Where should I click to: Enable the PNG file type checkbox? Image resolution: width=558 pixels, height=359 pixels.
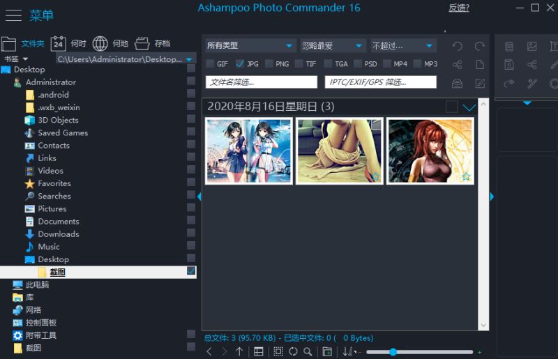[269, 63]
